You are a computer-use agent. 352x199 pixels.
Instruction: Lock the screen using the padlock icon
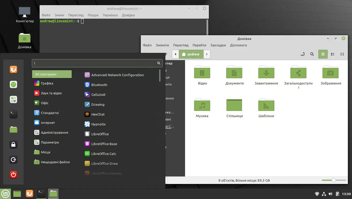tap(13, 145)
